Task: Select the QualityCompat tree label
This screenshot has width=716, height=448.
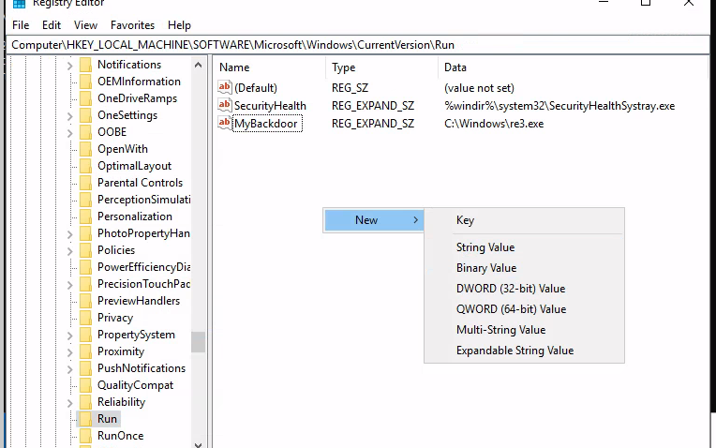Action: coord(135,385)
